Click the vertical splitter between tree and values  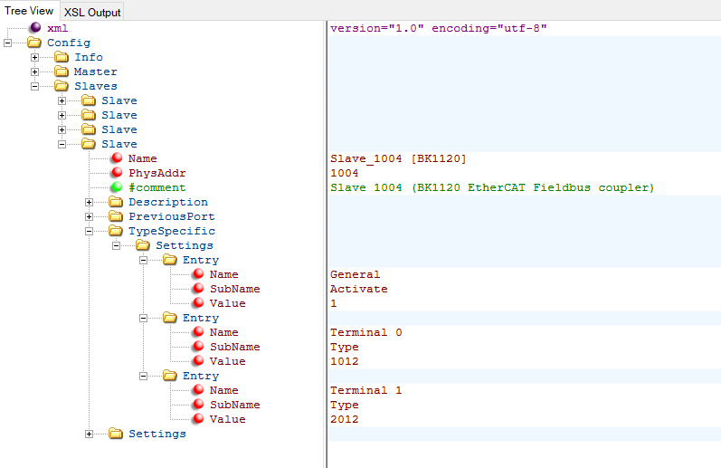[325, 244]
